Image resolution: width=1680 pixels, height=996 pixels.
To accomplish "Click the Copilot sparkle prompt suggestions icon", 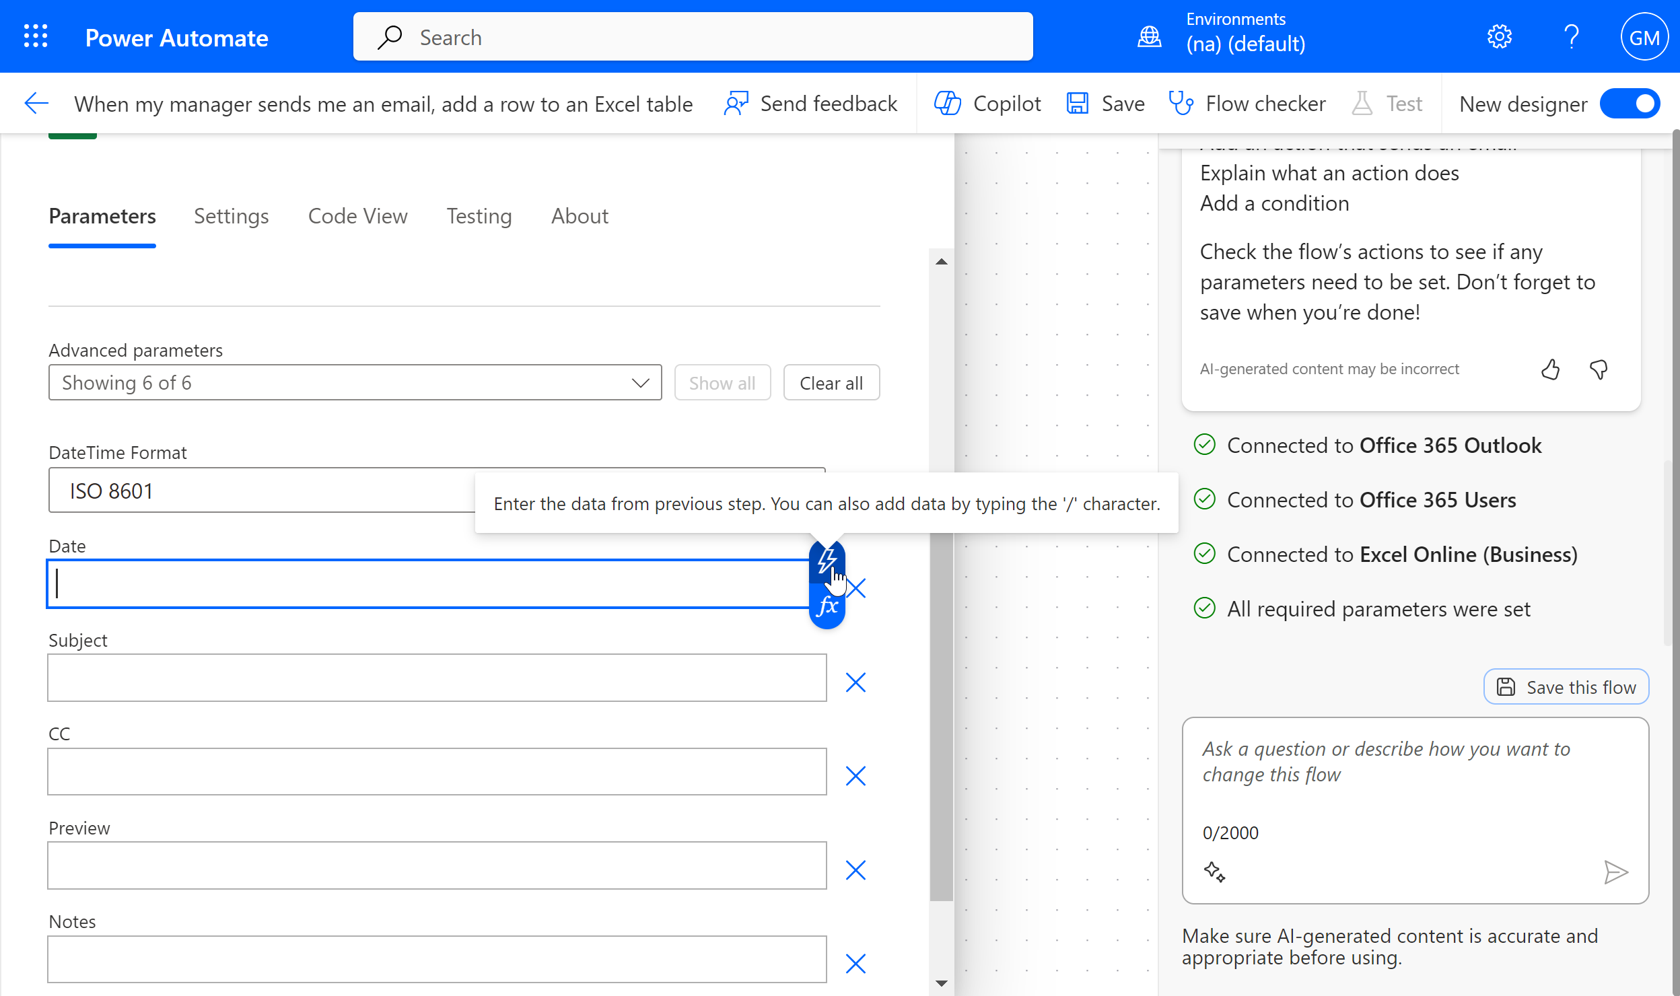I will [1214, 871].
